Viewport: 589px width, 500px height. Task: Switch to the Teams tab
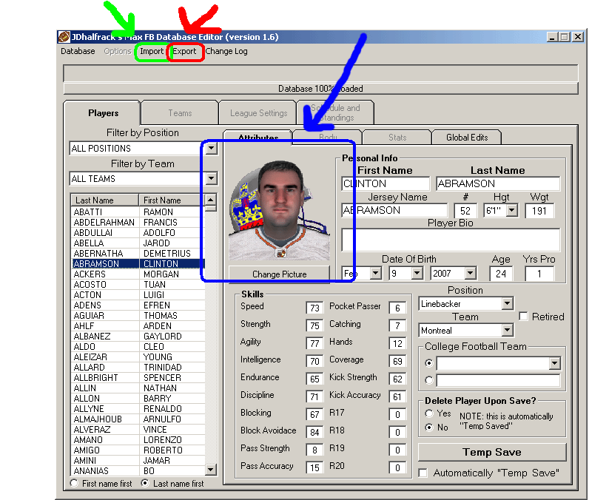click(180, 112)
